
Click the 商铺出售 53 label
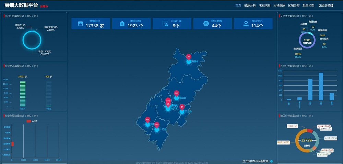click(x=313, y=26)
